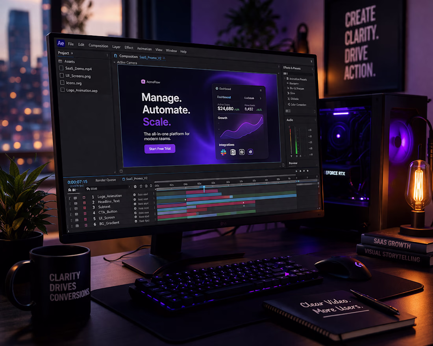This screenshot has height=346, width=433.
Task: Click Start Free Trial button in preview
Action: (159, 149)
